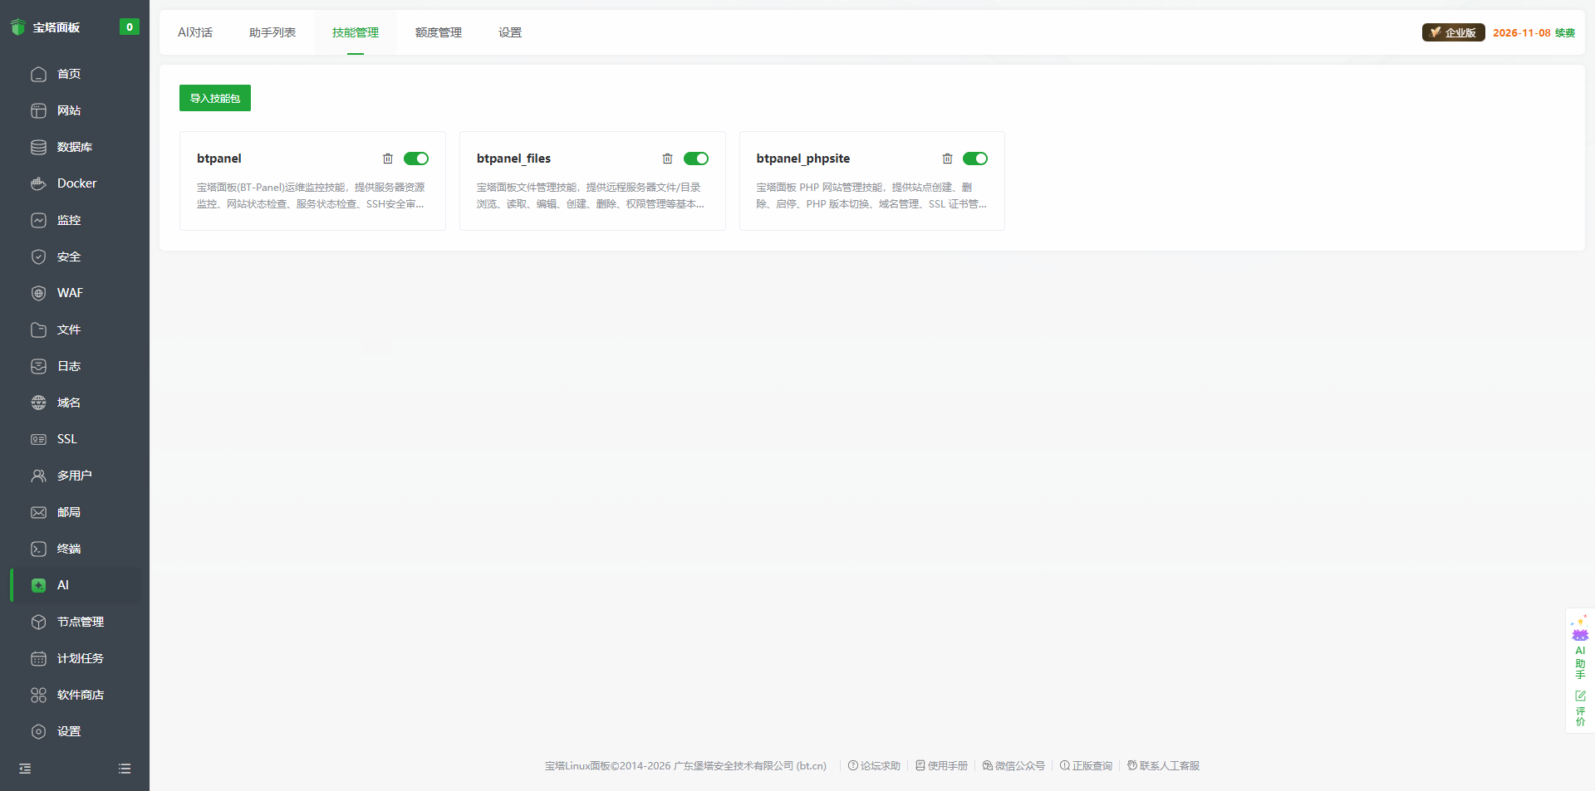Select the WAF icon in sidebar
1595x791 pixels.
[38, 293]
